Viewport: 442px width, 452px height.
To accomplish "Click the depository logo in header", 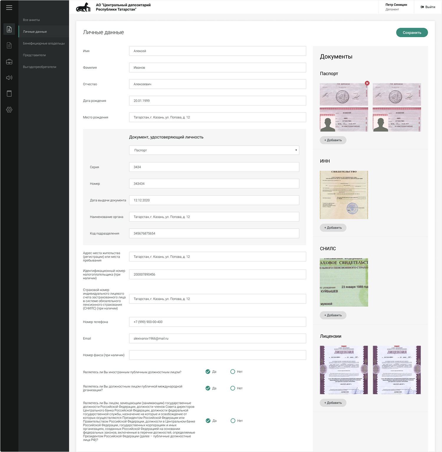I will tap(83, 7).
